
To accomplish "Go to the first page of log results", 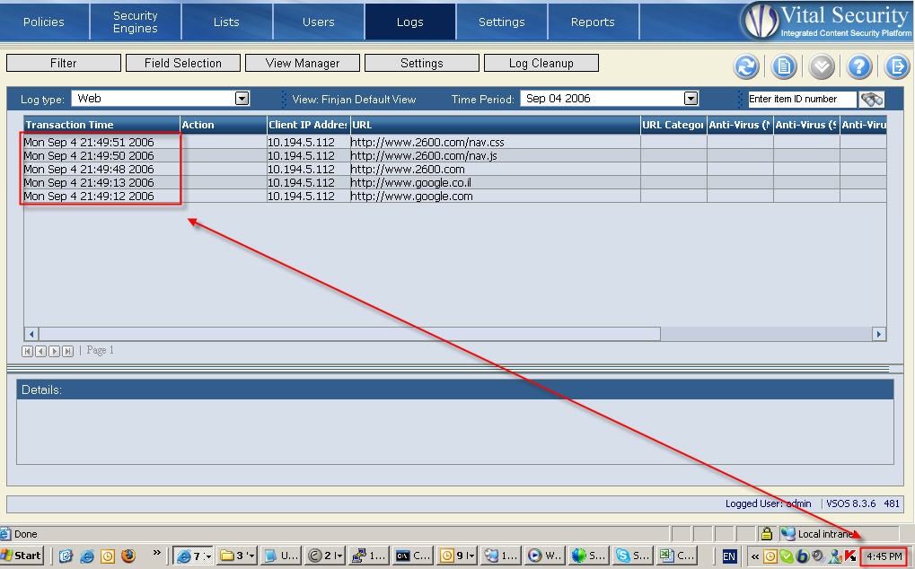I will coord(28,351).
